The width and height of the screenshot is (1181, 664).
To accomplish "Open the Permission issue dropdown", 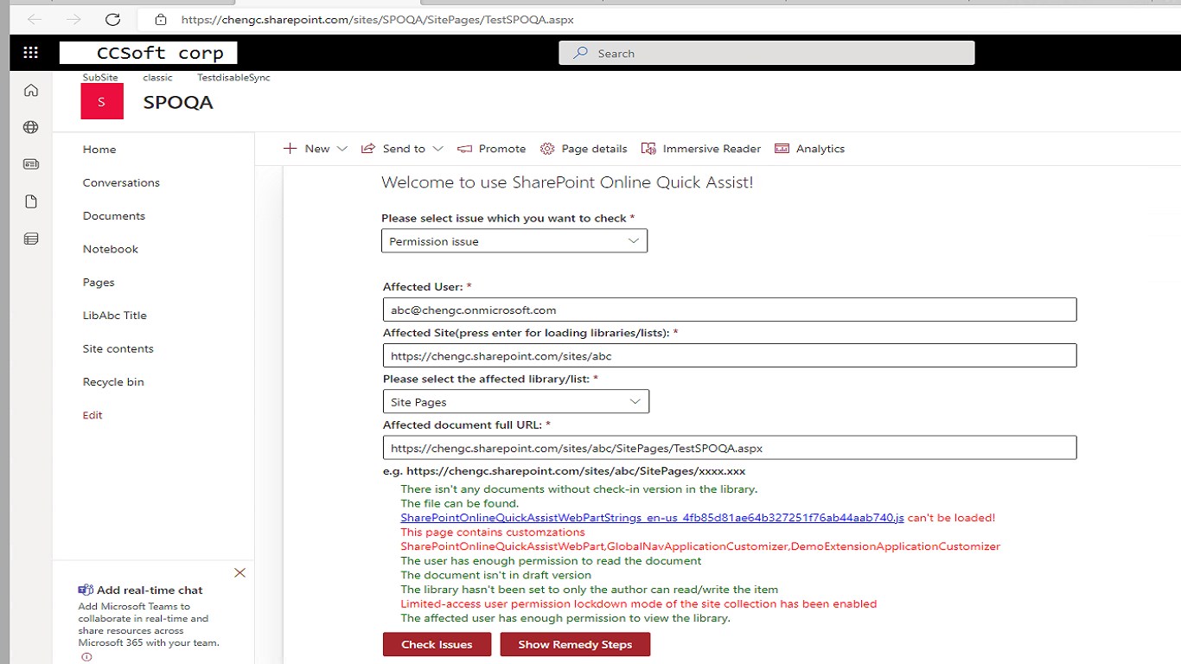I will [x=514, y=241].
